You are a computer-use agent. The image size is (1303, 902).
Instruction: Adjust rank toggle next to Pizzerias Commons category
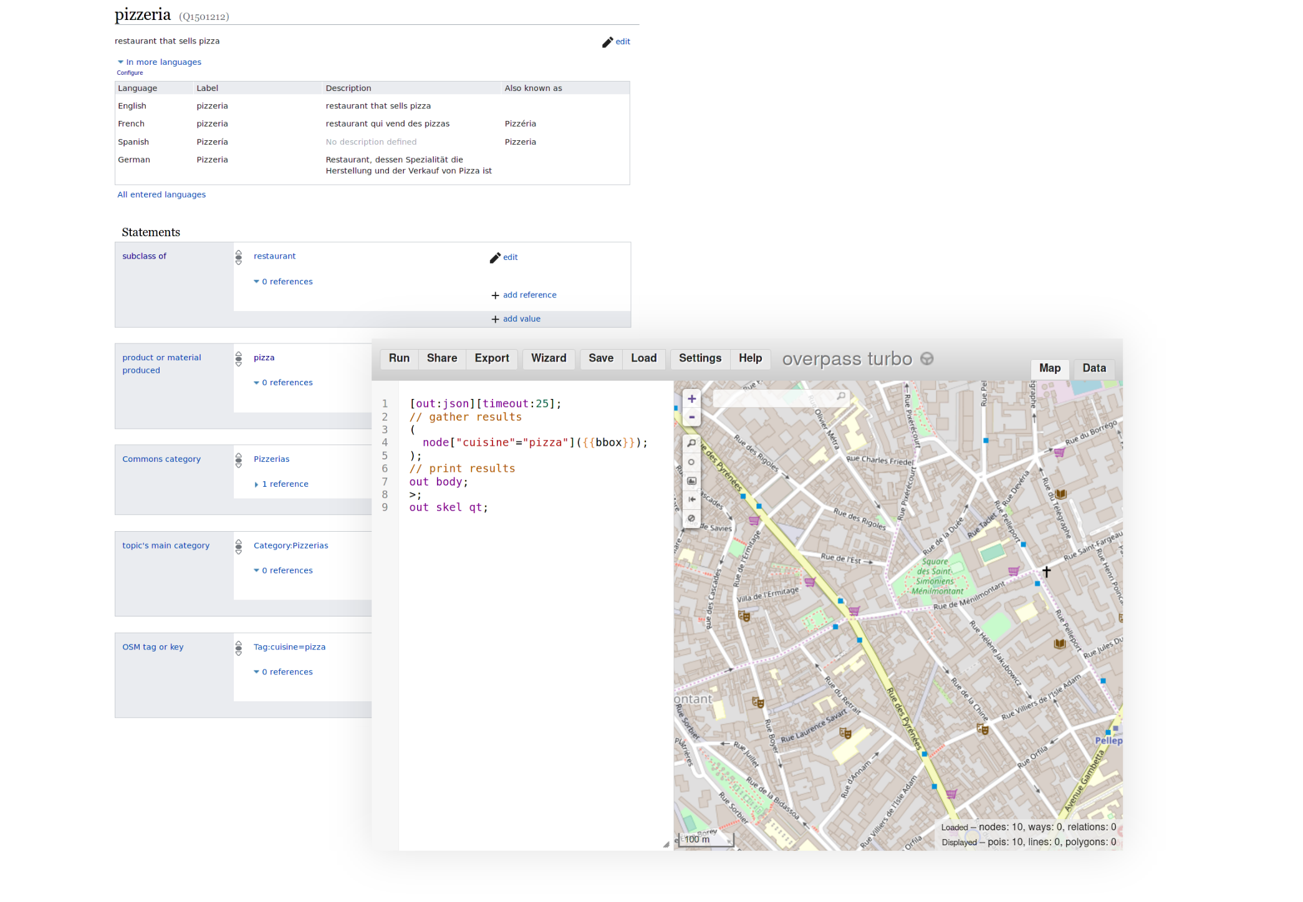point(239,459)
